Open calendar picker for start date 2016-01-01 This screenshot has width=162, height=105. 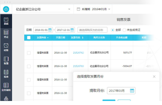(x=50, y=30)
